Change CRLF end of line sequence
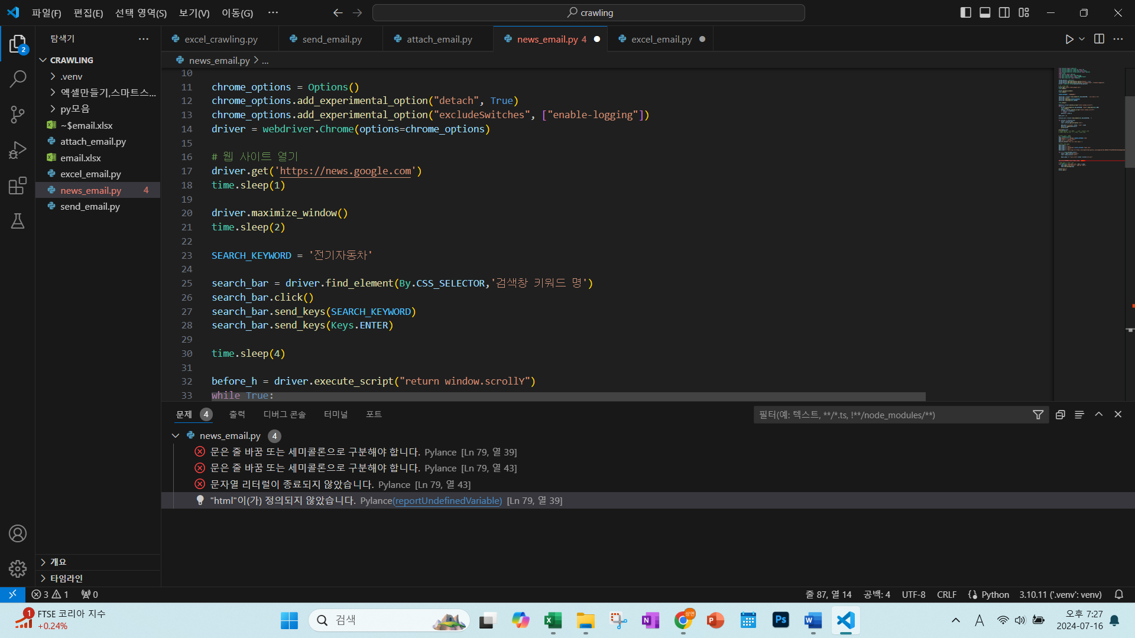This screenshot has width=1135, height=638. [946, 594]
